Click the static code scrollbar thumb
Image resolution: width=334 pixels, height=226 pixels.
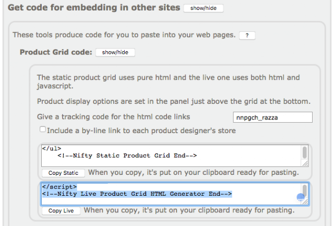pos(304,151)
